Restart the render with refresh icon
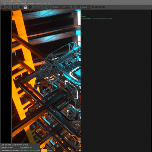Viewport: 152px width, 152px height. (7, 7)
